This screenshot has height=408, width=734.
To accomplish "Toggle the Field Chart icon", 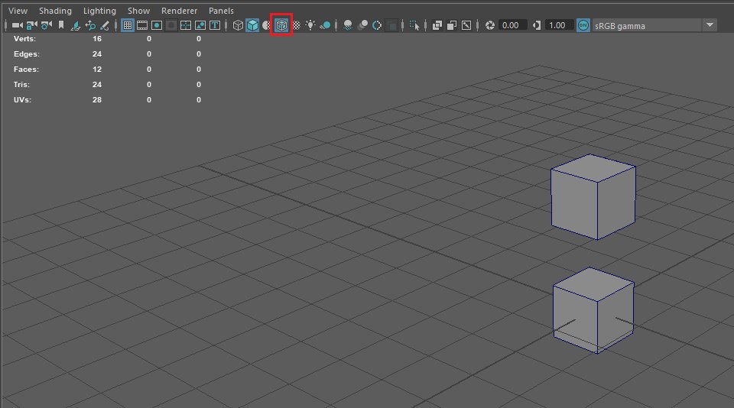I will [185, 25].
